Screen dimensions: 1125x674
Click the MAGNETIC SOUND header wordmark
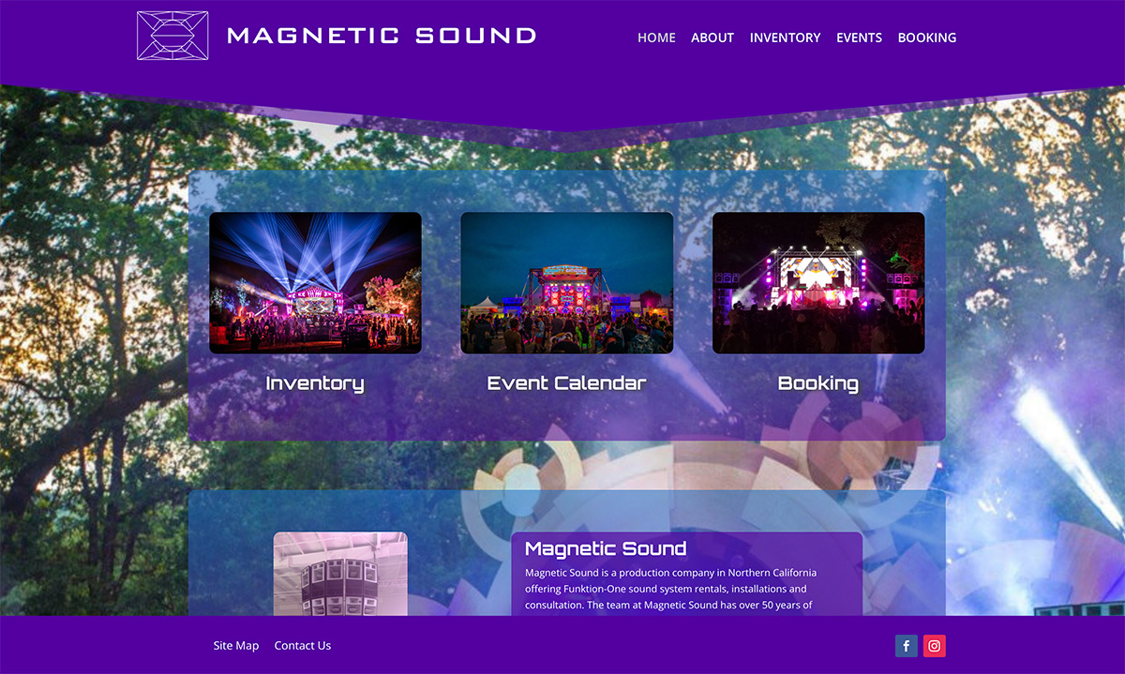[382, 37]
